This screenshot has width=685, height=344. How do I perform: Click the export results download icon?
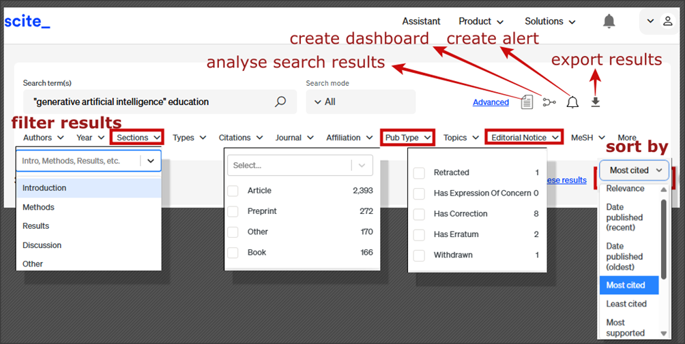tap(596, 102)
